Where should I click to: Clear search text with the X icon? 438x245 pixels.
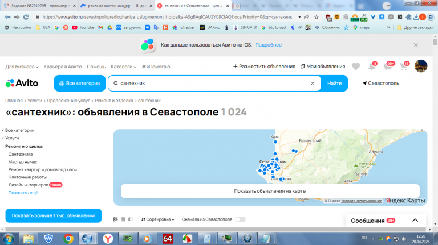coord(313,83)
